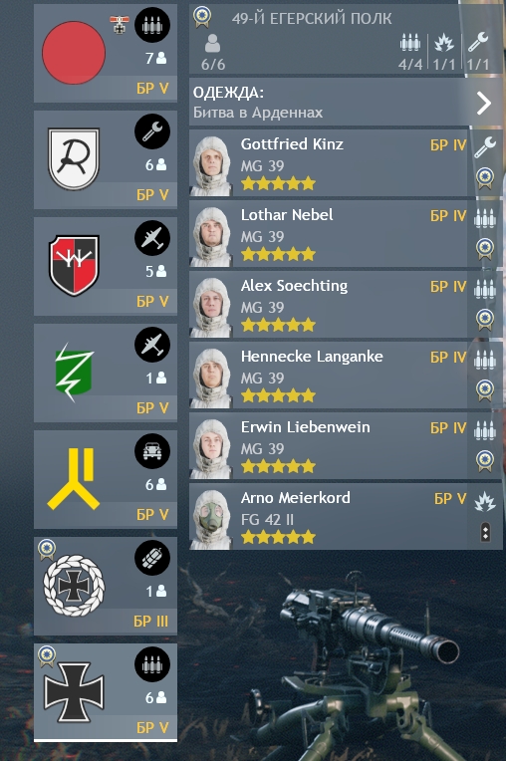Select soldier Lothar Nebel with MG 39
The height and width of the screenshot is (761, 506).
[328, 234]
